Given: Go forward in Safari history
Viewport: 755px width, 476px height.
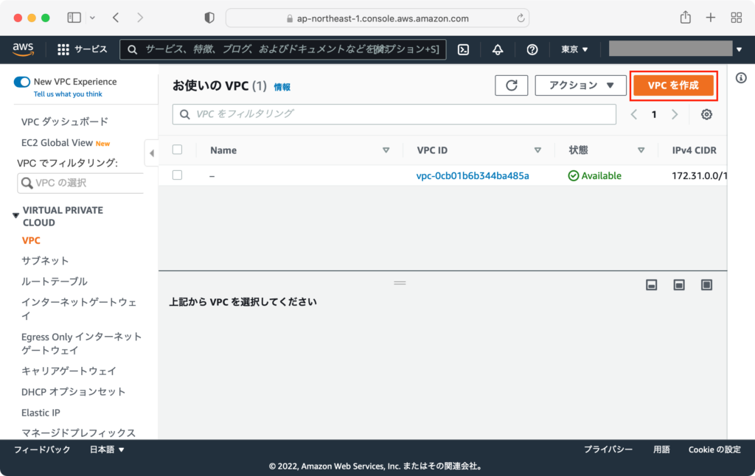Looking at the screenshot, I should tap(140, 18).
